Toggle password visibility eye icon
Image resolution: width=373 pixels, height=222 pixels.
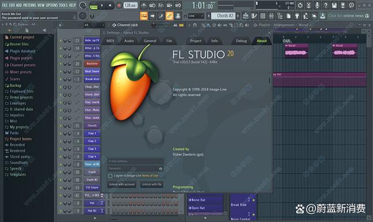161,168
